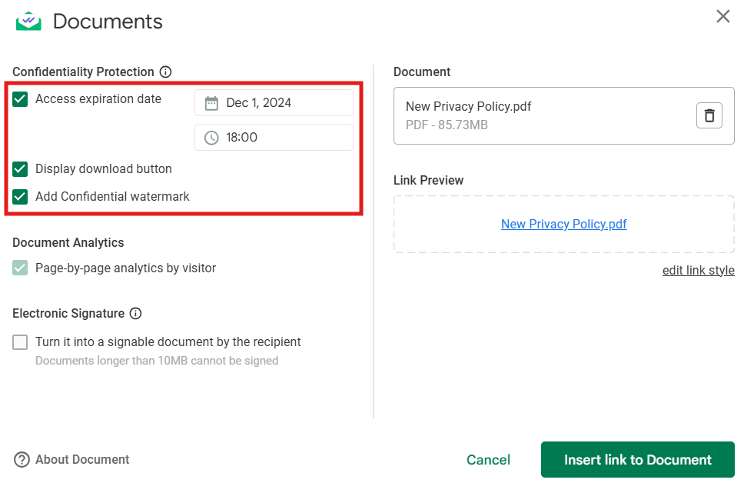Disable Display download button checkbox

[20, 168]
